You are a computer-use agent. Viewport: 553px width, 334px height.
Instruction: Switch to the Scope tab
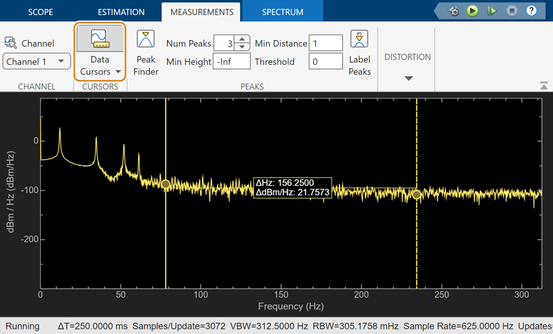(40, 12)
